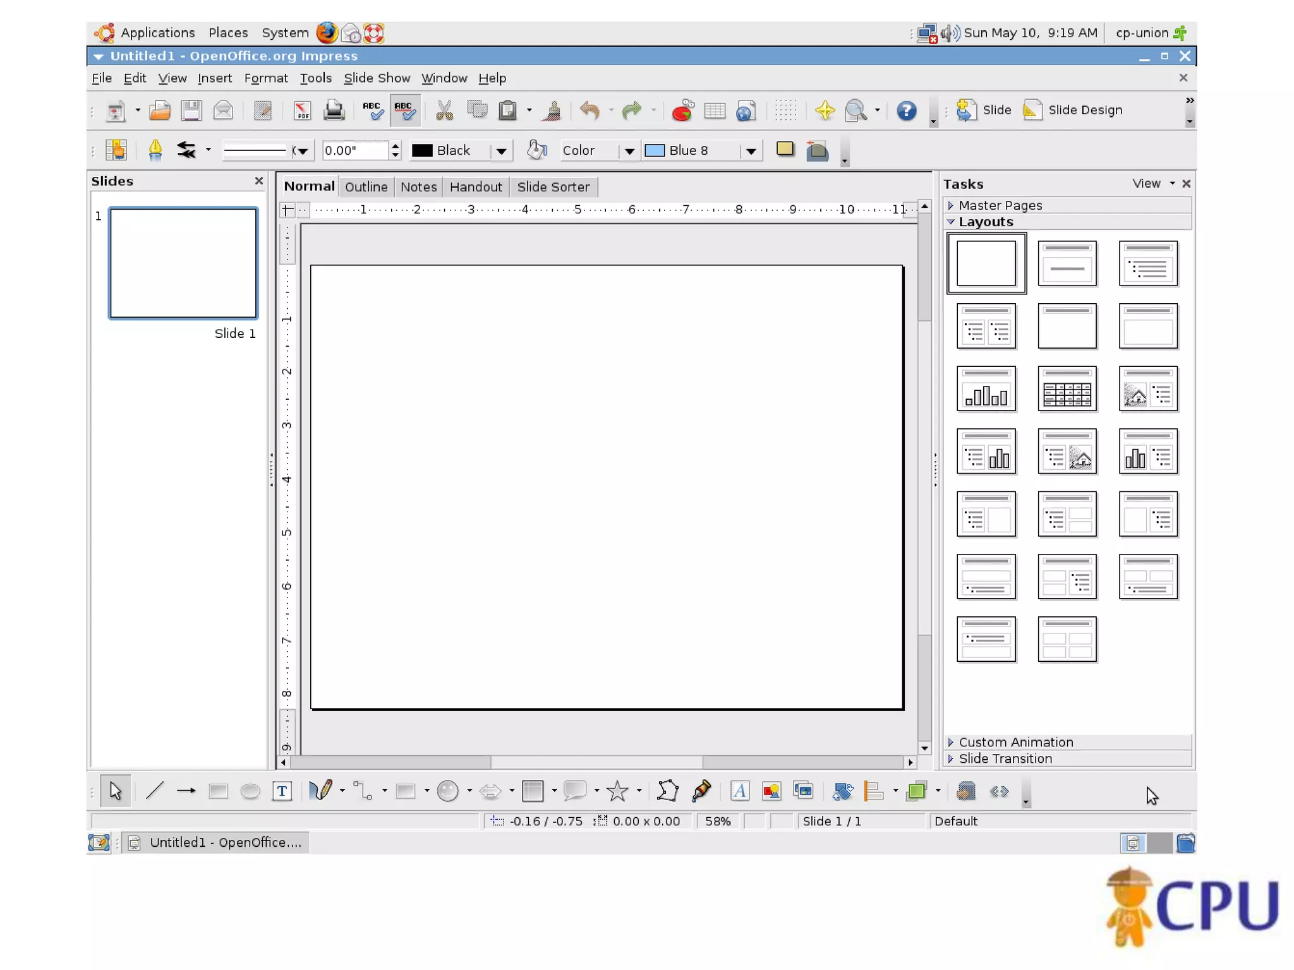Open the Slide Show menu
This screenshot has width=1294, height=970.
click(x=377, y=78)
